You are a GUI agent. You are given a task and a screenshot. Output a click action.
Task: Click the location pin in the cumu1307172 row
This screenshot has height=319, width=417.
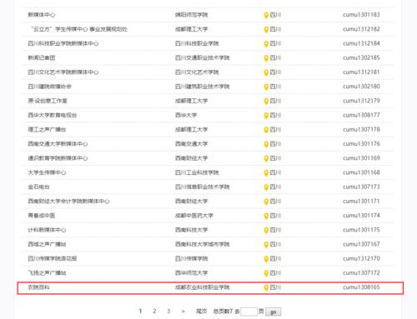click(x=266, y=273)
